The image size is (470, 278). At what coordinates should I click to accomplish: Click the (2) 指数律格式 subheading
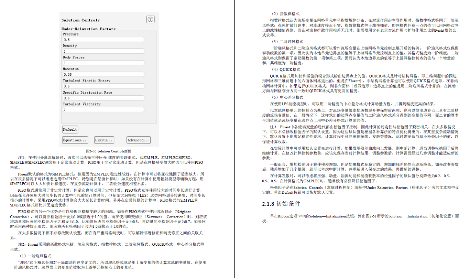(285, 14)
